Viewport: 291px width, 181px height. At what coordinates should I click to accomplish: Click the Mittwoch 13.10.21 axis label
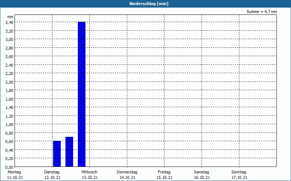pyautogui.click(x=89, y=175)
